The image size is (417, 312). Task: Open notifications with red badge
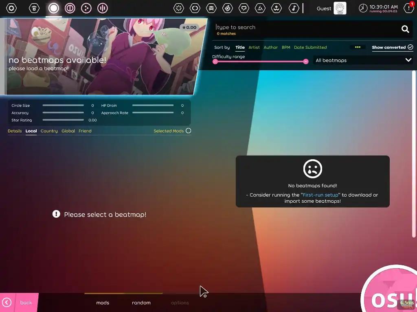(408, 8)
